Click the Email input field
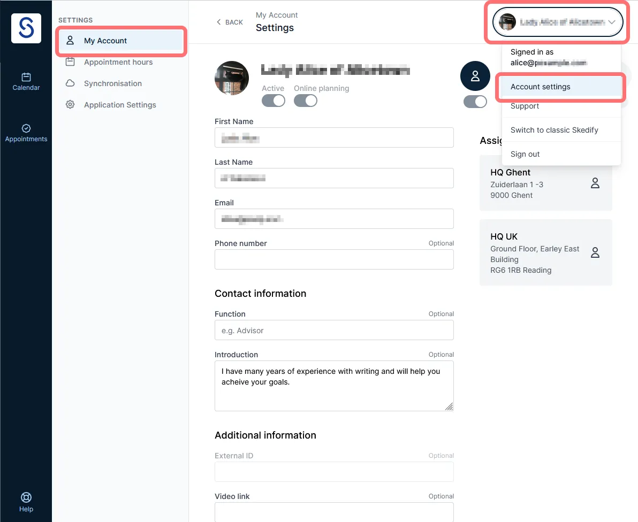The width and height of the screenshot is (638, 522). pos(333,219)
